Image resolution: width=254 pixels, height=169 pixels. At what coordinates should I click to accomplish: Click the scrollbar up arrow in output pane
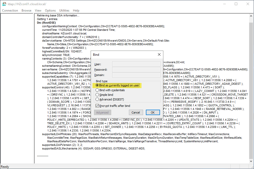point(251,16)
